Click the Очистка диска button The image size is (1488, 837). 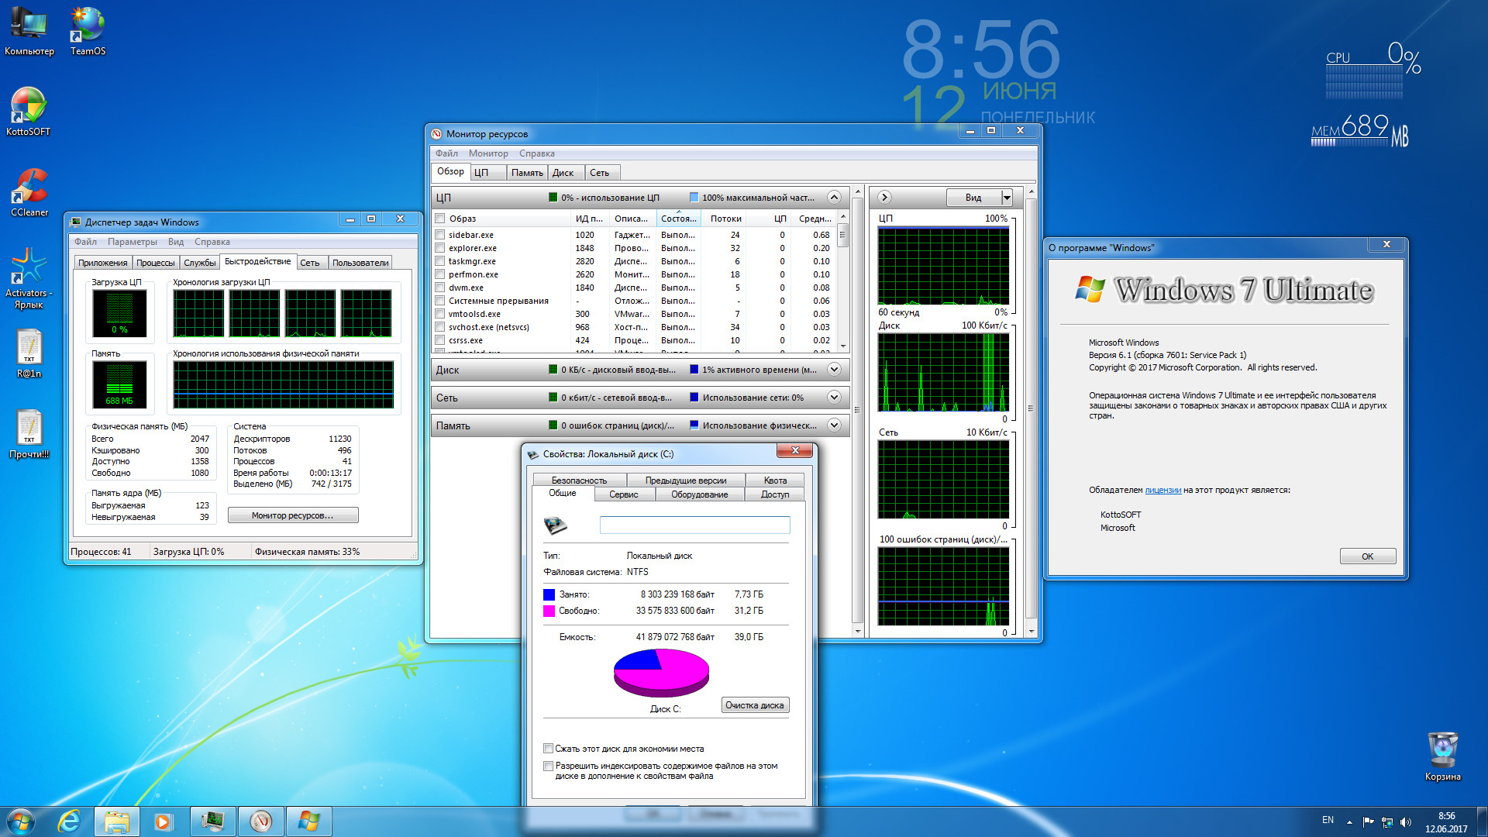pyautogui.click(x=755, y=705)
